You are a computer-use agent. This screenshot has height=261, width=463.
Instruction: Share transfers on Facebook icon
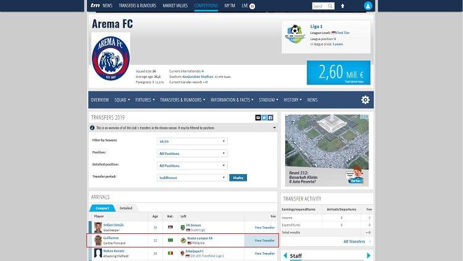(270, 118)
